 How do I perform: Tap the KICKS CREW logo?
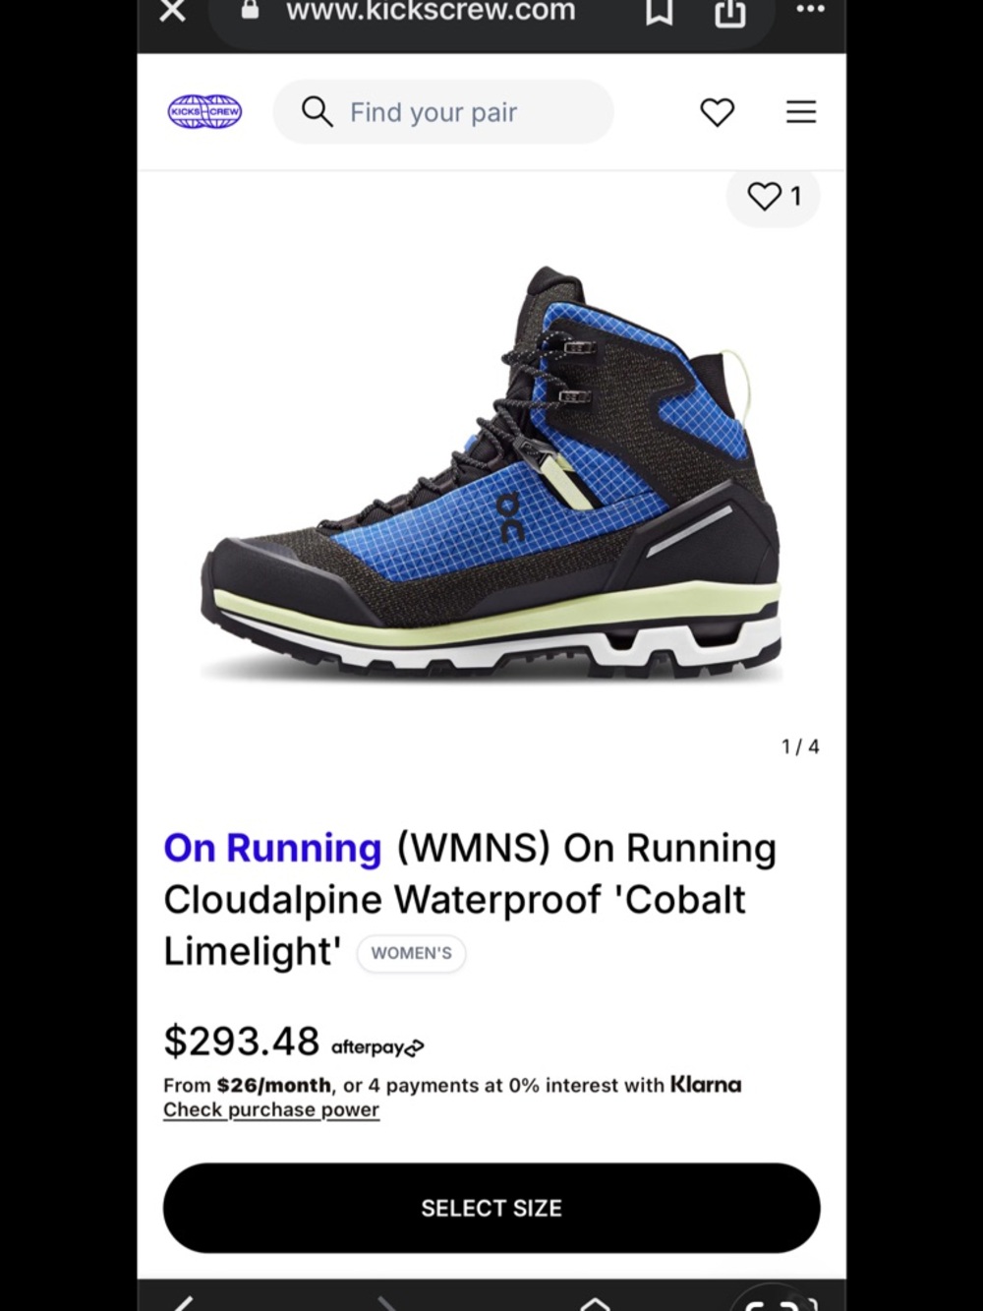coord(203,112)
